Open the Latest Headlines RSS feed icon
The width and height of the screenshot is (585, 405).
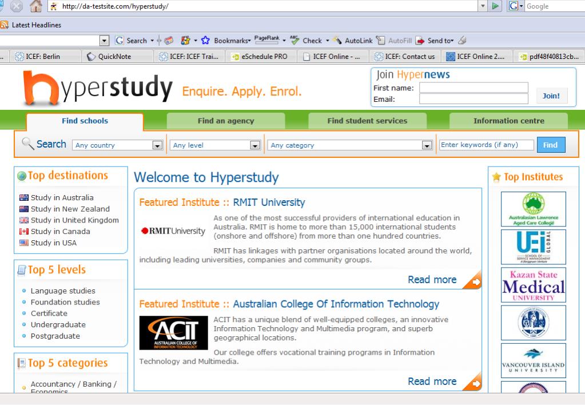5,25
